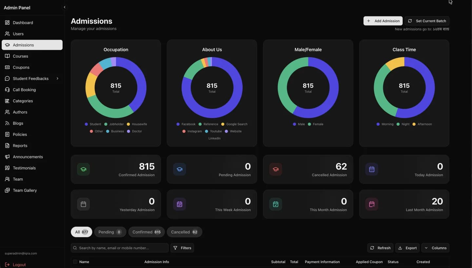The height and width of the screenshot is (268, 472).
Task: Click the Call Booking headset icon
Action: click(7, 90)
